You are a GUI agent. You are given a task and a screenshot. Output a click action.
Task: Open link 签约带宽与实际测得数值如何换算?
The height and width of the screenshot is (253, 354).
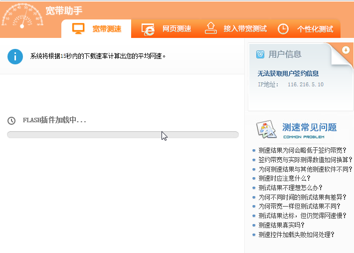coord(305,160)
